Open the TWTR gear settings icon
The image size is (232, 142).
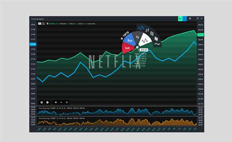[x=122, y=39]
